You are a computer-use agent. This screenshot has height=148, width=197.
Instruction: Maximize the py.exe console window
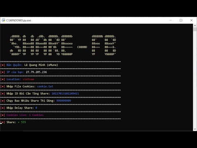coord(181,20)
